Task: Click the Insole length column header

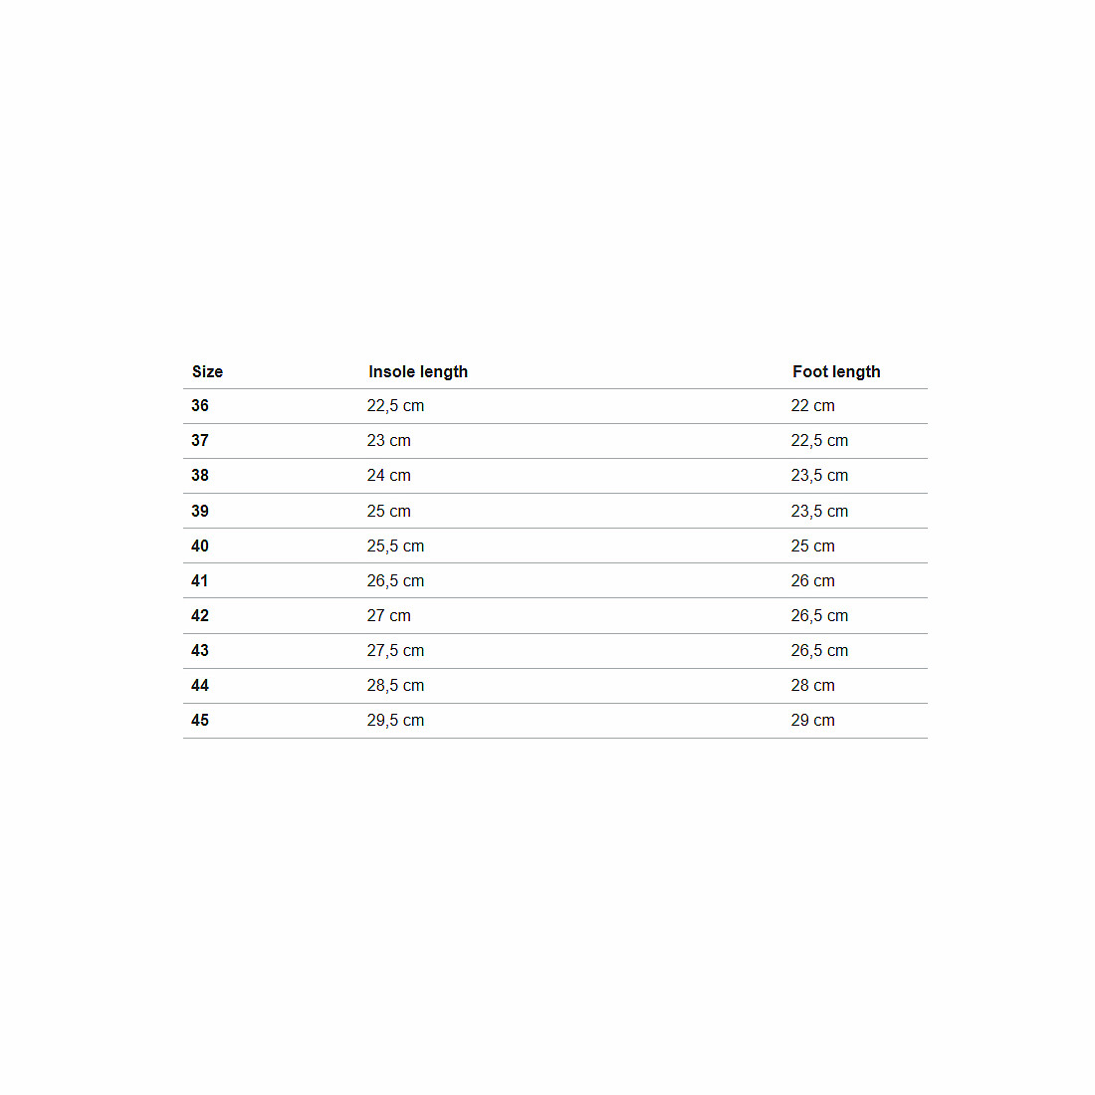Action: click(x=418, y=371)
